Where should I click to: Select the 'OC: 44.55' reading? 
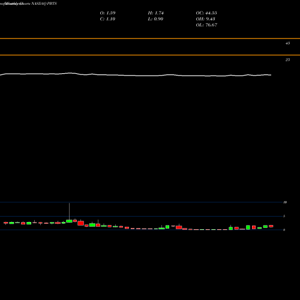coord(206,13)
